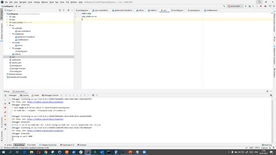Click Rerun icon in Debug panel
Viewport: 276px width, 155px height.
[5, 96]
